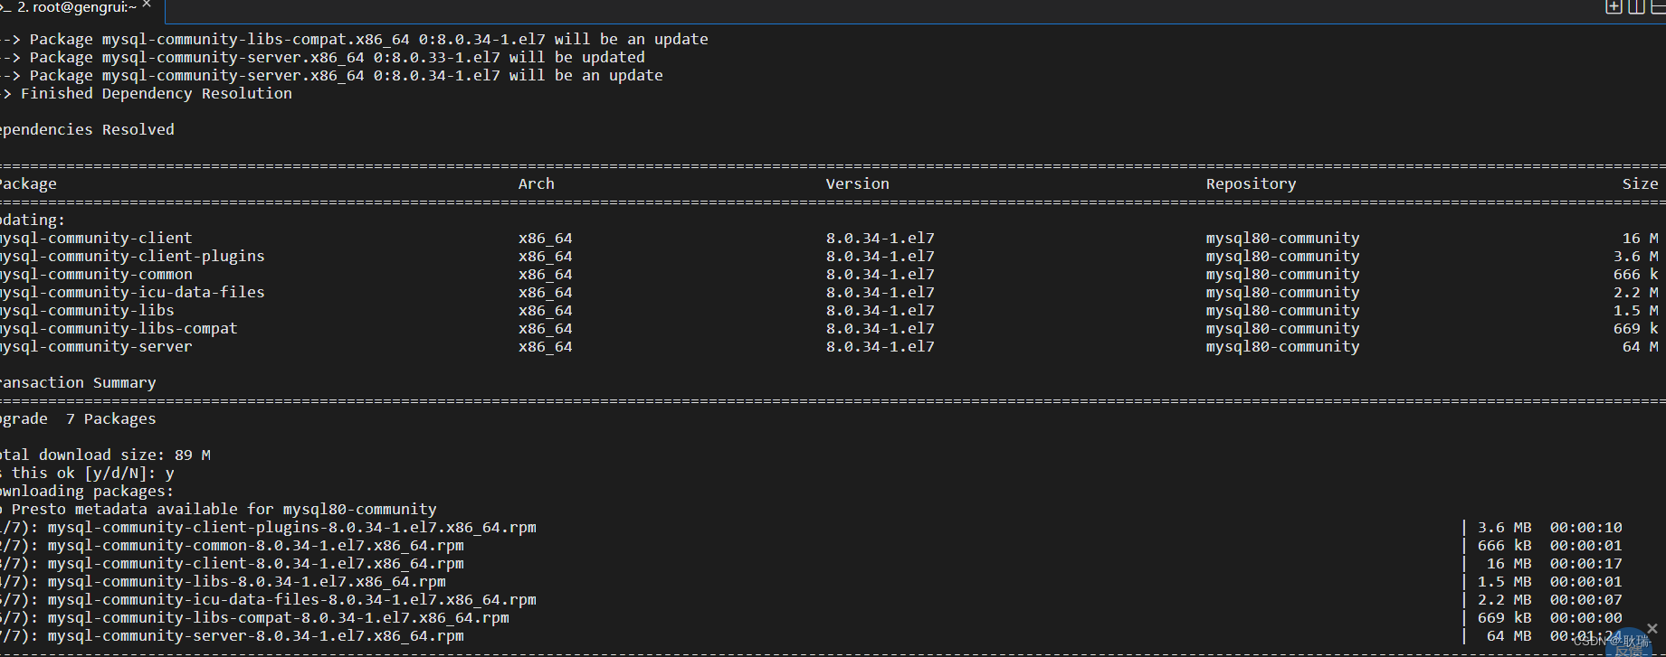
Task: Click the 'Size' column header text
Action: pyautogui.click(x=1640, y=183)
